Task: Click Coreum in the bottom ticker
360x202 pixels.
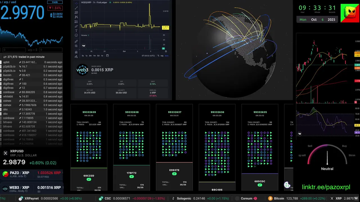Action: [x=246, y=198]
